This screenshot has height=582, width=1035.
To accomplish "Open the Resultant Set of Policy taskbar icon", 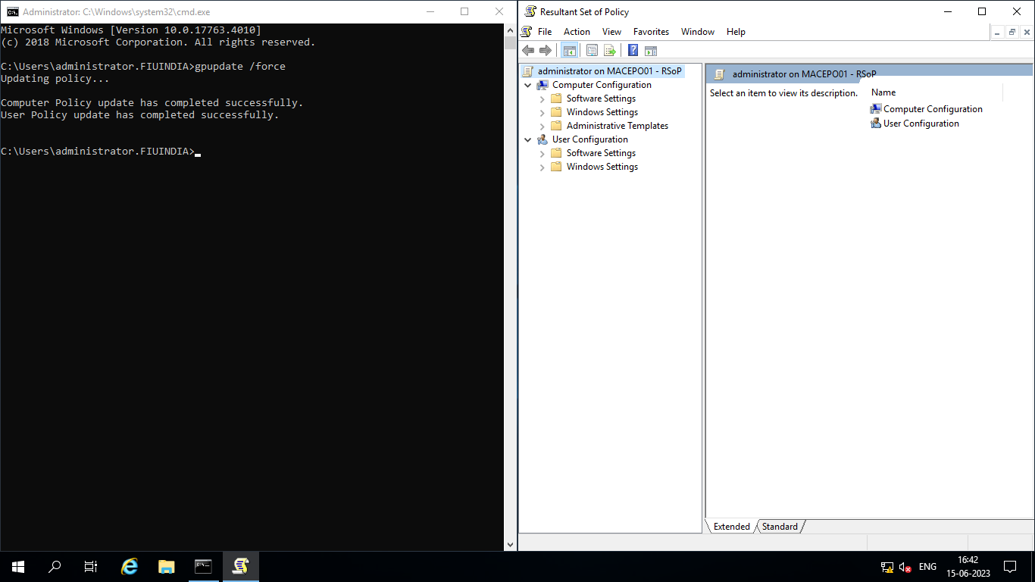I will coord(240,566).
